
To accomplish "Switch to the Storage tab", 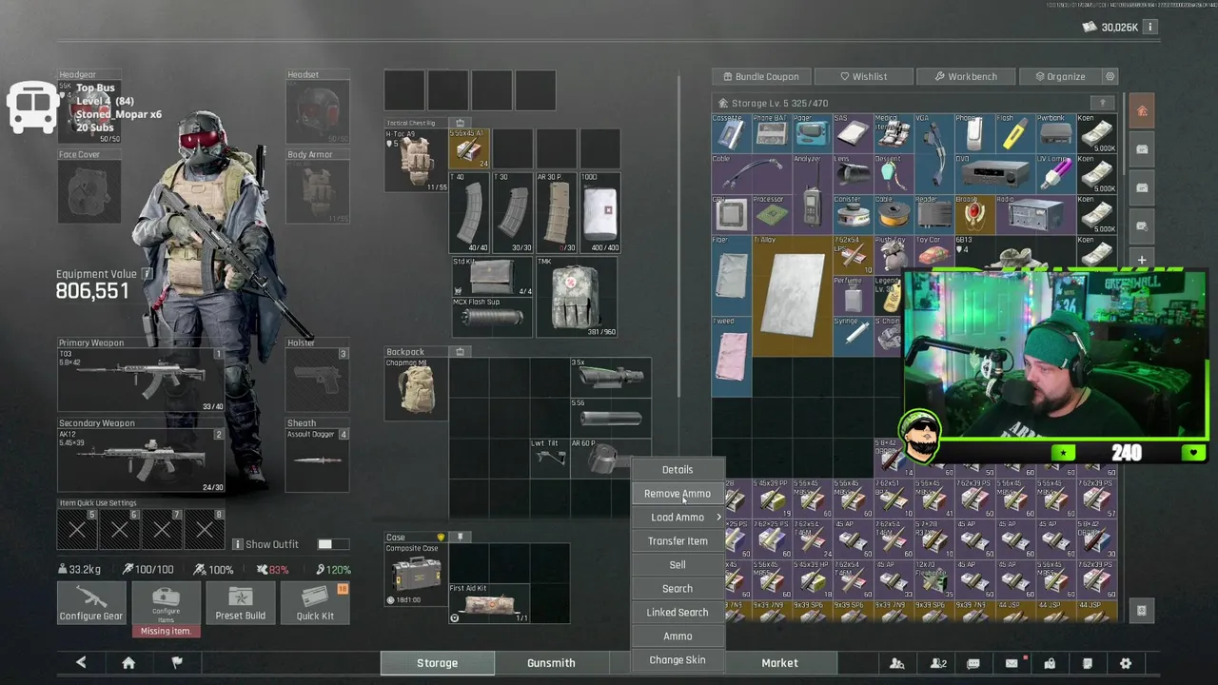I will [437, 663].
